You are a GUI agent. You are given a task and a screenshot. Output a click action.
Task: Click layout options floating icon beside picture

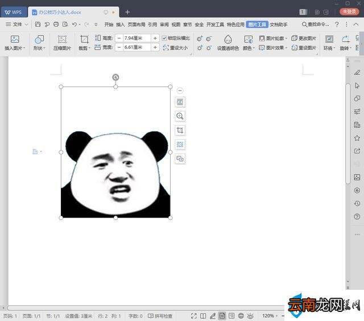(180, 102)
